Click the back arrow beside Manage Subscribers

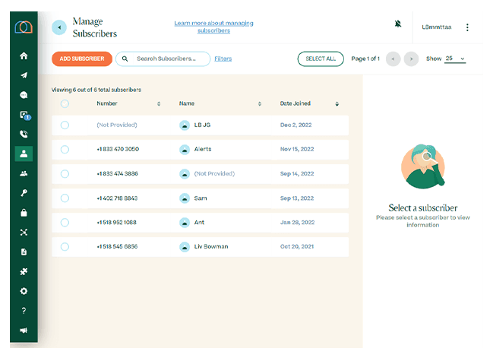(x=59, y=27)
